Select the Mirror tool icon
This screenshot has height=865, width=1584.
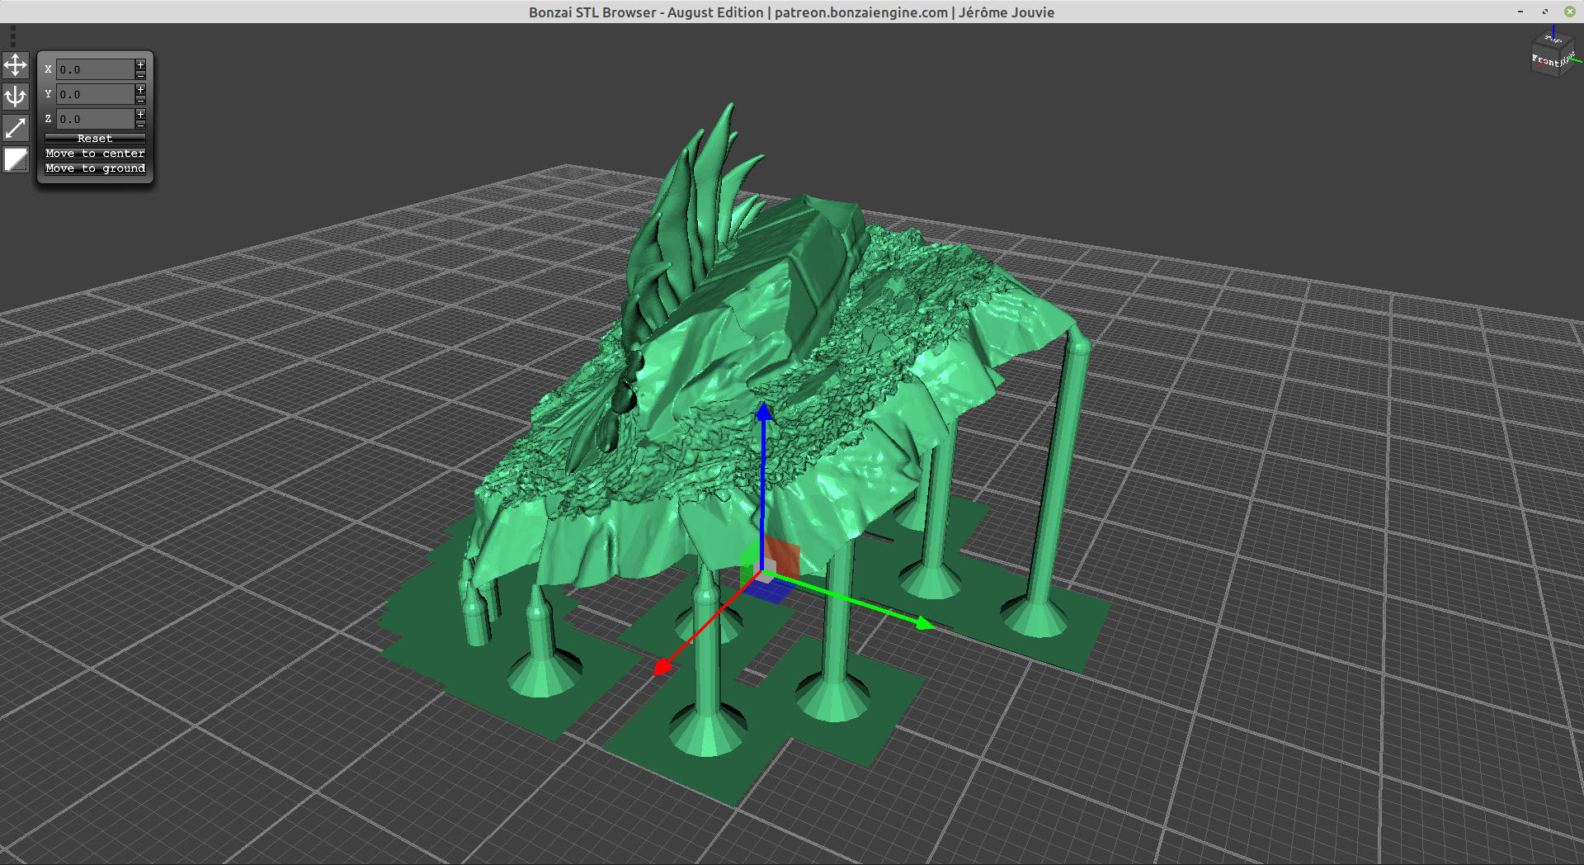(x=16, y=159)
